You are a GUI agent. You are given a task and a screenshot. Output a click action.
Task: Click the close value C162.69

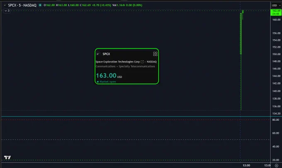coord(85,5)
